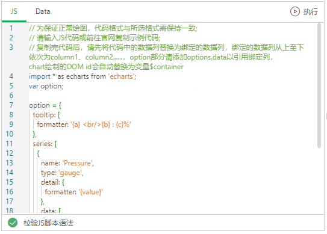Click the play icon next to 执行
Screen dimensions: 327x234
point(295,11)
